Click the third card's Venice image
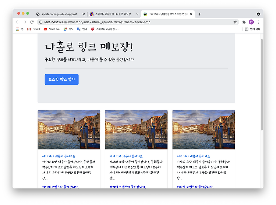276x205 pixels. coord(204,130)
